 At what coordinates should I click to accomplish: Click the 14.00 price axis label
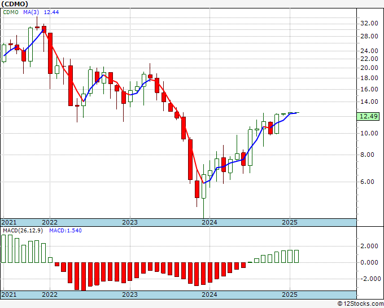(x=369, y=102)
